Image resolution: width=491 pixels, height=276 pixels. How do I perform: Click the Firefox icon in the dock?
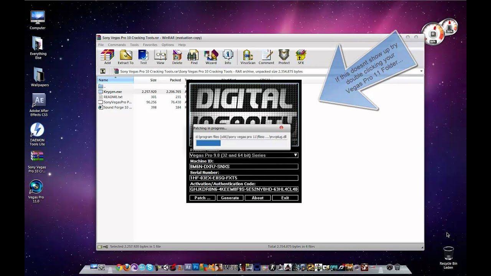127,267
